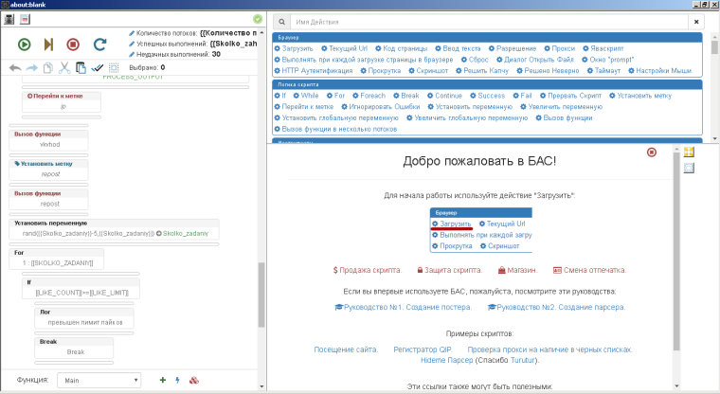This screenshot has height=394, width=720.
Task: Click the green plus add-function icon
Action: [163, 380]
